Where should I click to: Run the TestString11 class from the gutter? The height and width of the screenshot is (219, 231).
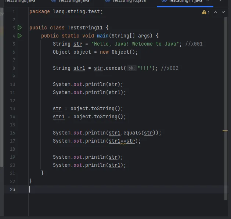(x=20, y=28)
